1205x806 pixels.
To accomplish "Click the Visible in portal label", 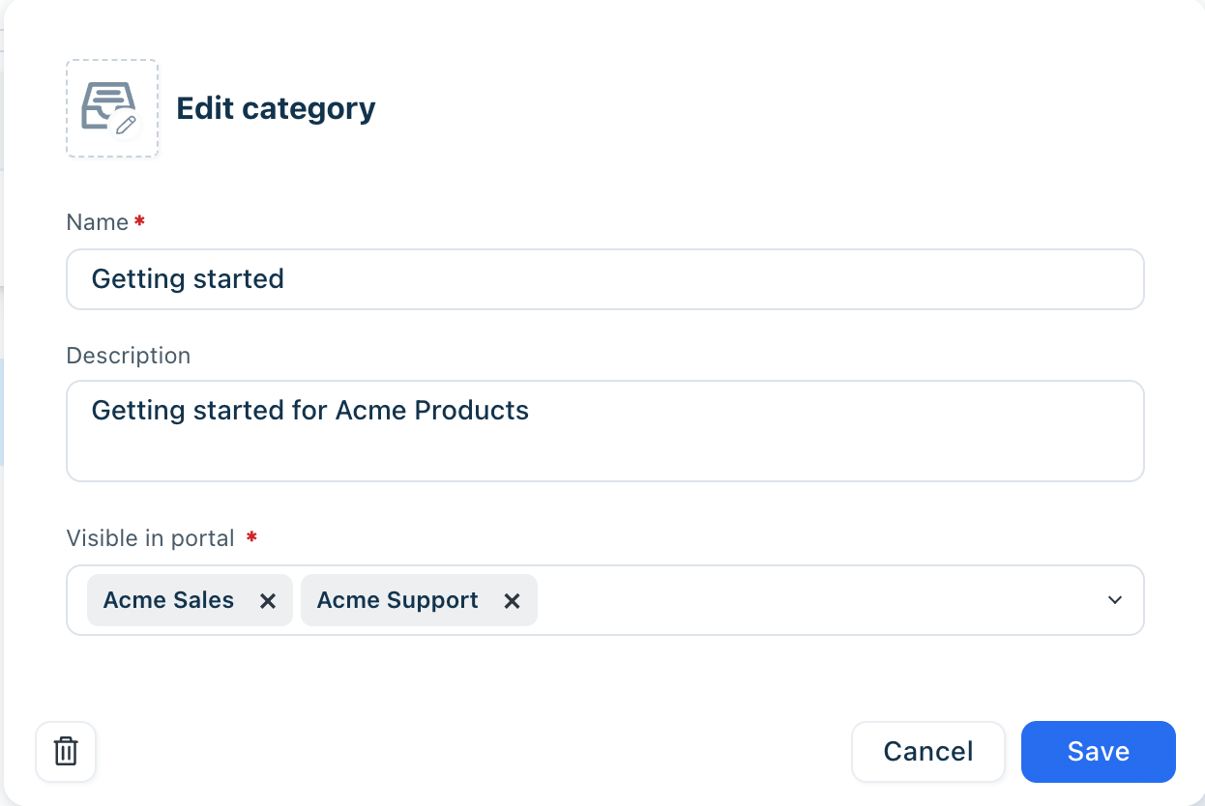I will coord(151,538).
